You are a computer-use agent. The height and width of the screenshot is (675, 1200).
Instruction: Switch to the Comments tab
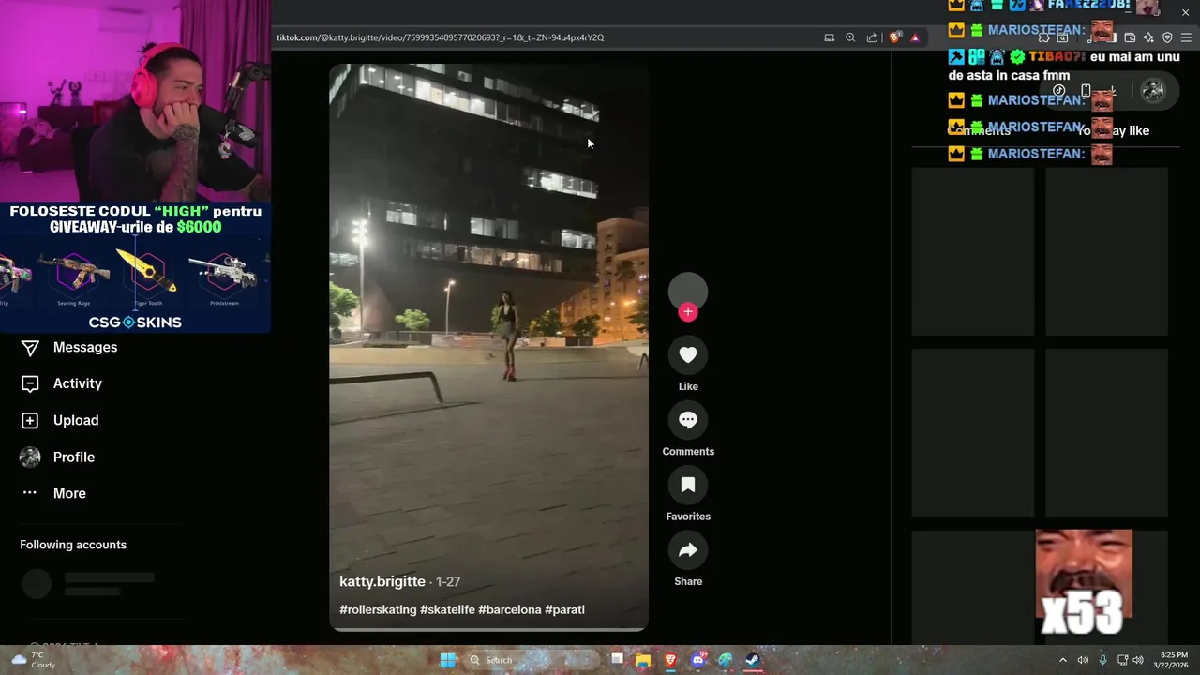980,130
